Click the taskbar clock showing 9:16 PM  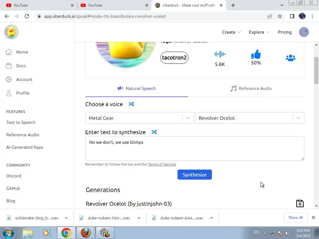[303, 233]
